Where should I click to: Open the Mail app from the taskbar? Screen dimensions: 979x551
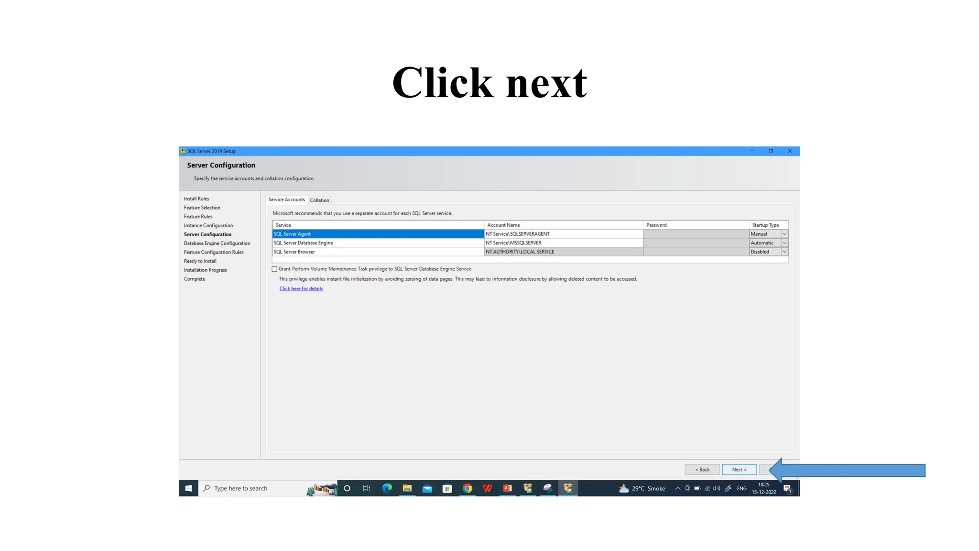coord(427,488)
